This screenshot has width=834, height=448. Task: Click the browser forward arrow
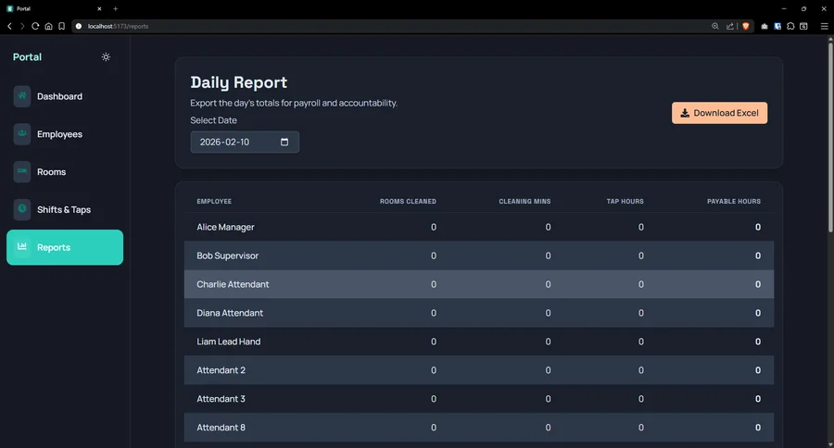coord(22,26)
